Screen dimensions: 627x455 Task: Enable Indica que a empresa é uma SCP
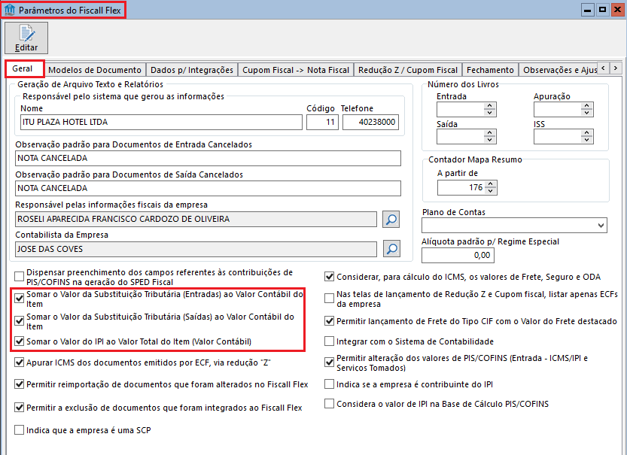[x=20, y=430]
